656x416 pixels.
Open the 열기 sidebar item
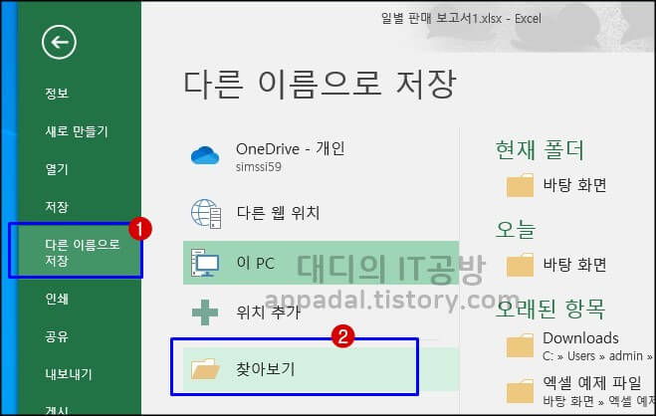pyautogui.click(x=57, y=169)
